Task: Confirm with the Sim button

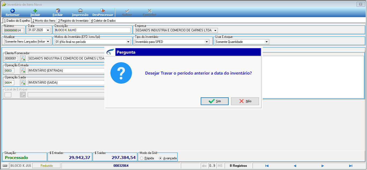Action: pyautogui.click(x=215, y=101)
